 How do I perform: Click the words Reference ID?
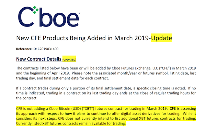coord(26,49)
